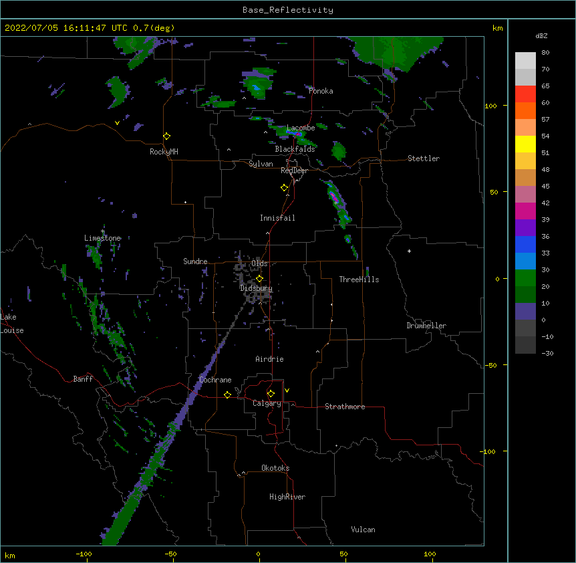The width and height of the screenshot is (576, 563).
Task: Click the dBZ legend heading
Action: point(541,35)
